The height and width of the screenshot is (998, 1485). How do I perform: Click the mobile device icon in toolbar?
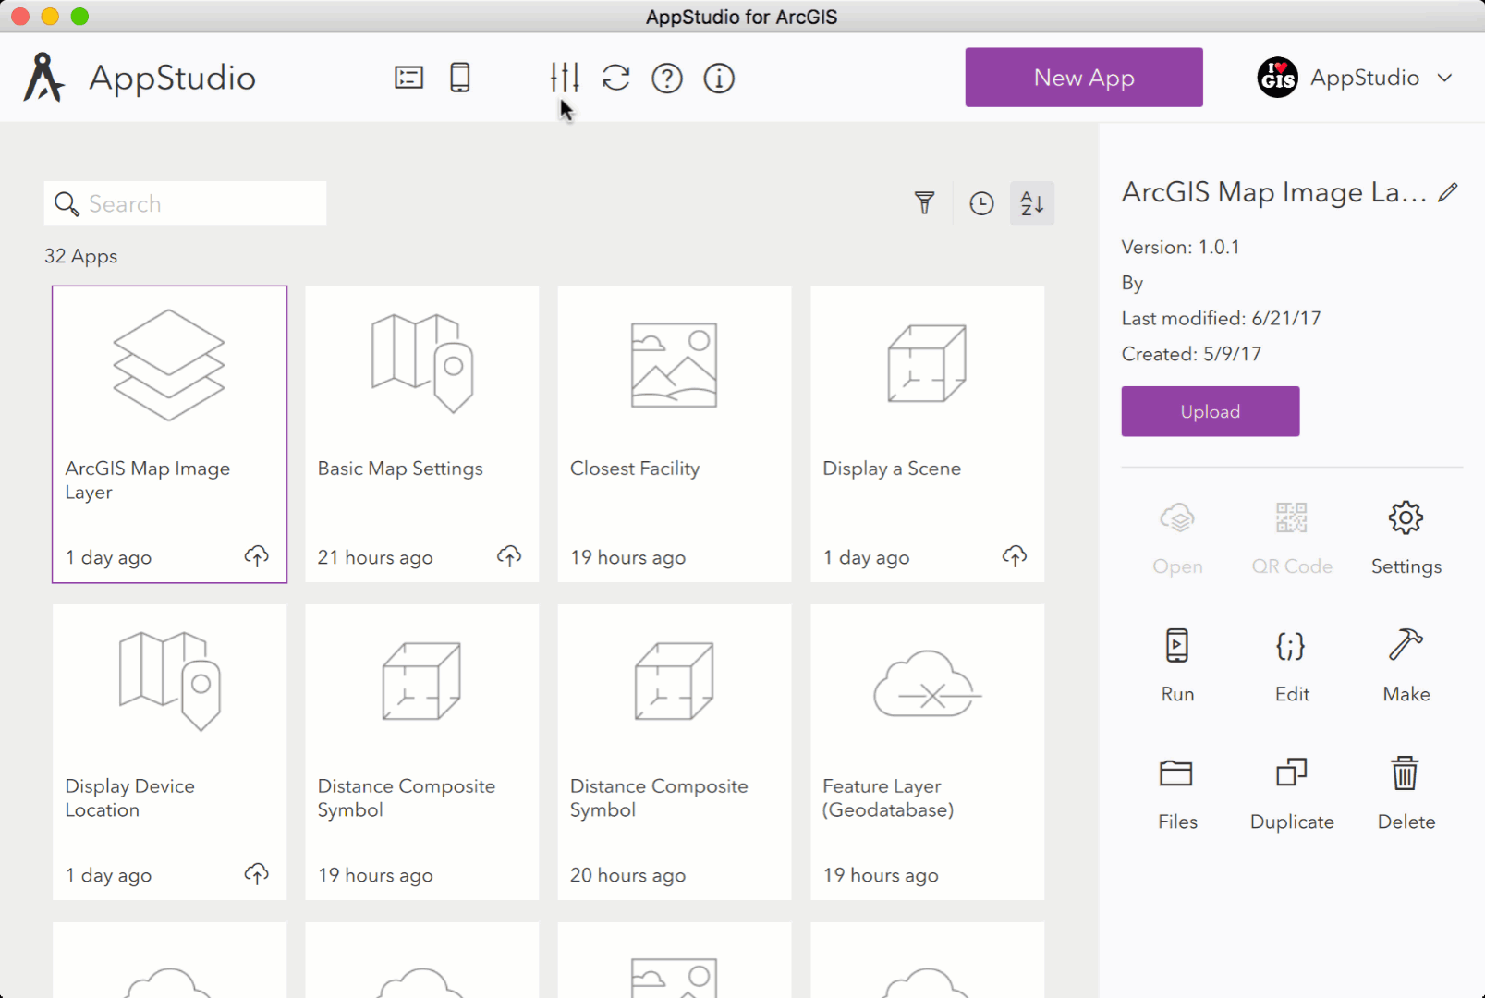coord(460,78)
